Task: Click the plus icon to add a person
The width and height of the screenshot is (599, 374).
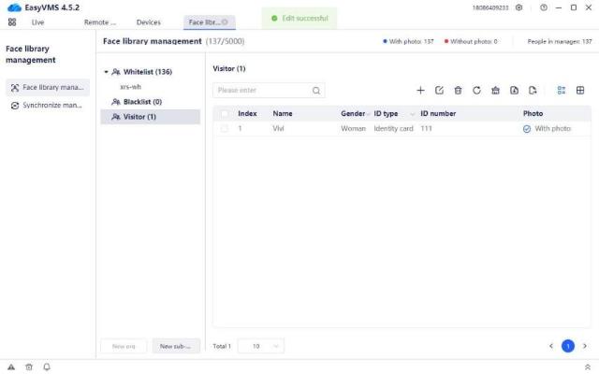Action: coord(420,91)
